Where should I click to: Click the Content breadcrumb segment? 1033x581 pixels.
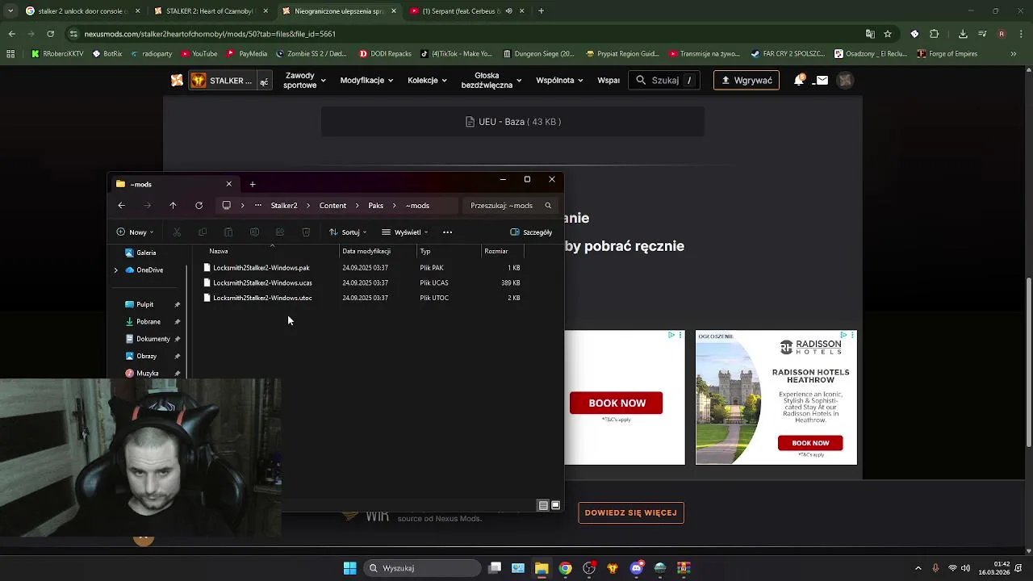(x=332, y=206)
